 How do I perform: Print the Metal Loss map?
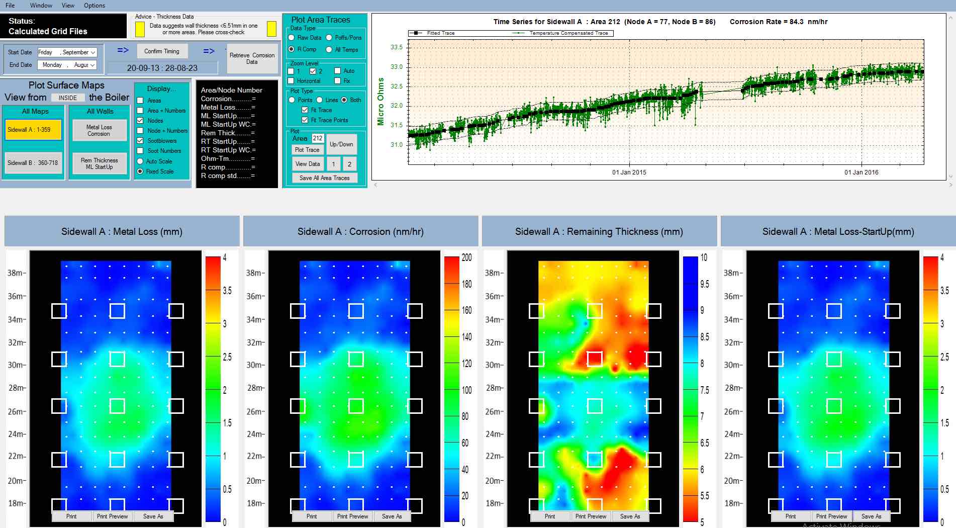point(71,516)
